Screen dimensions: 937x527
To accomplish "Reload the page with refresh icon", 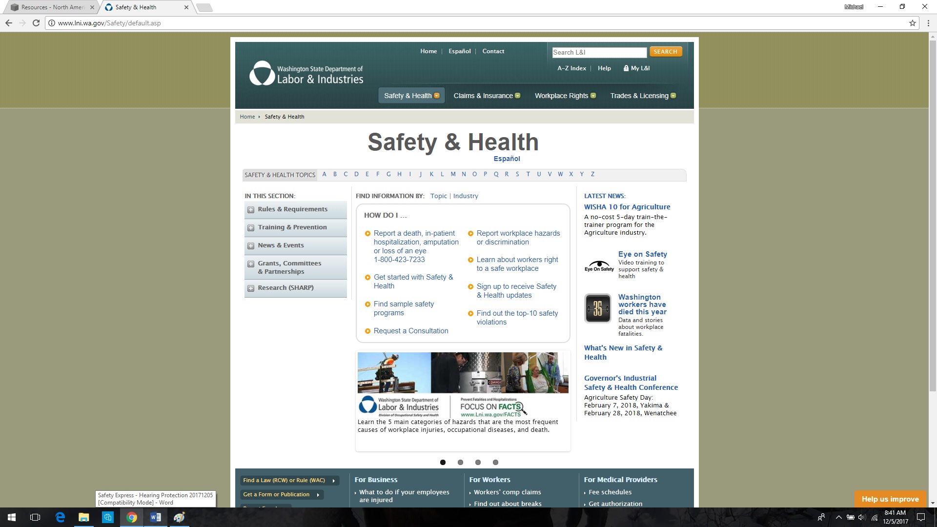I will click(36, 23).
